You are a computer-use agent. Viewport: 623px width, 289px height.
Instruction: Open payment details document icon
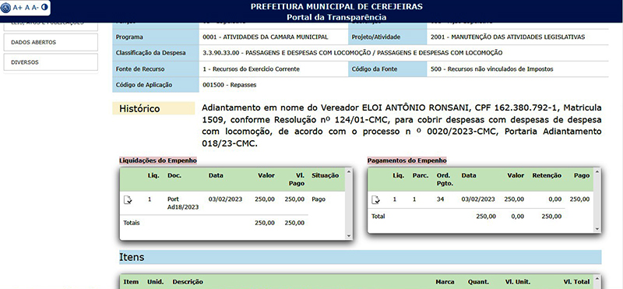click(x=375, y=199)
